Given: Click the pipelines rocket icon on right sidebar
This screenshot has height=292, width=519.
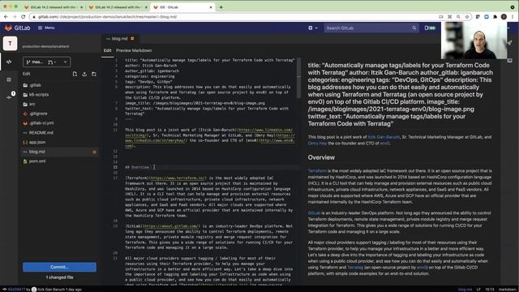Looking at the screenshot, I should [x=510, y=43].
